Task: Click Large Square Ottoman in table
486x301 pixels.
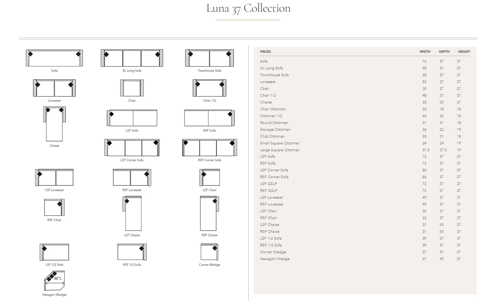Action: coord(280,150)
